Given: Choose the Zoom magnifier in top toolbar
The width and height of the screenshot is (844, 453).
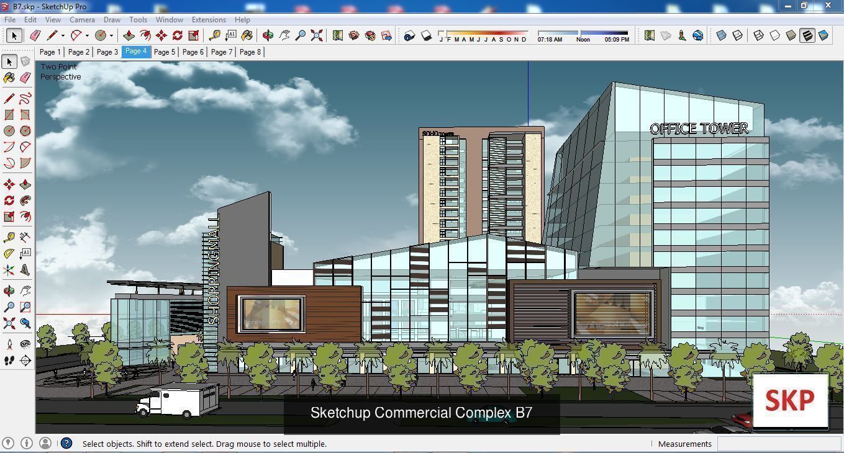Looking at the screenshot, I should coord(301,35).
